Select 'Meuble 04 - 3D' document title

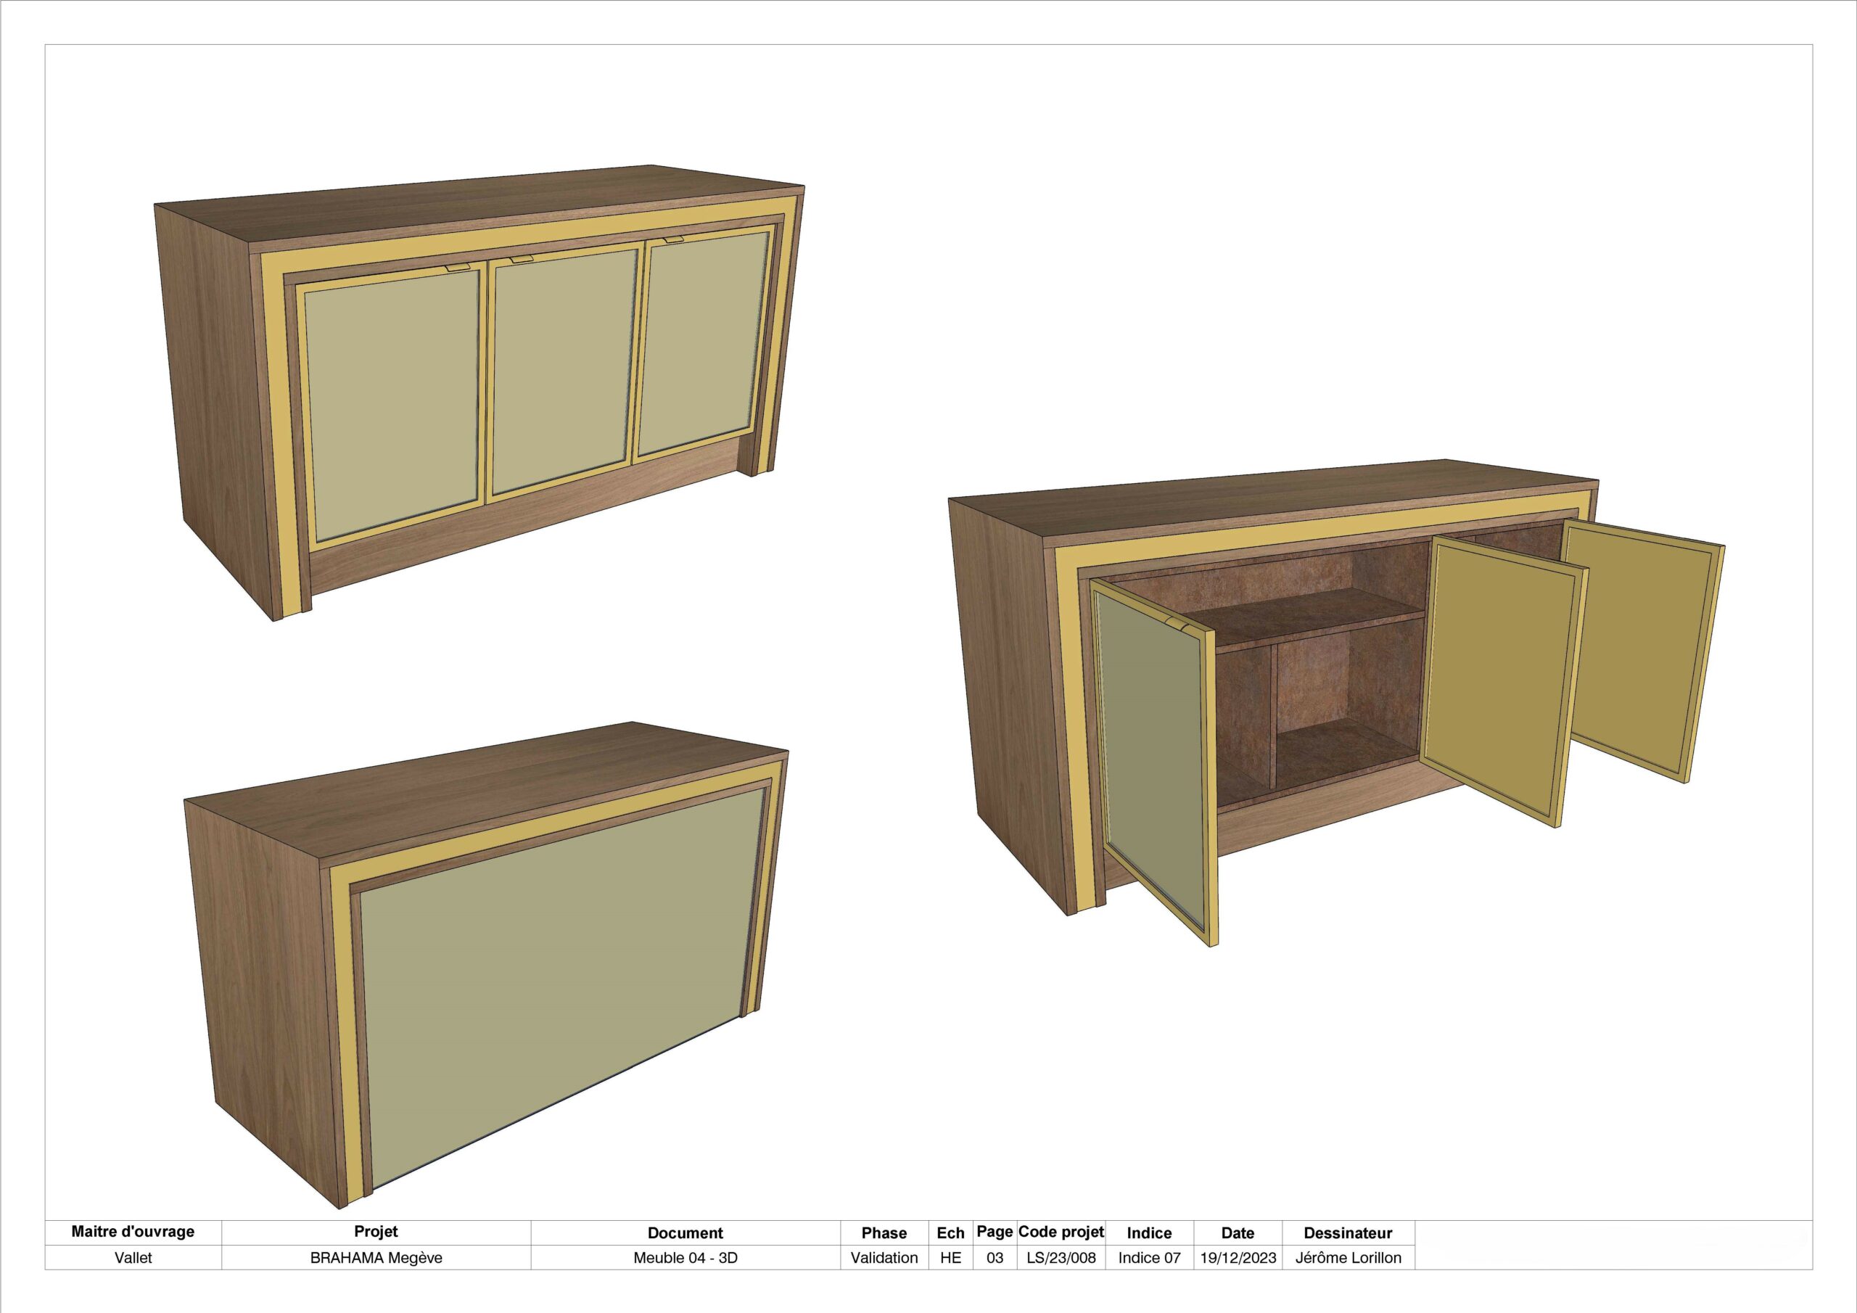685,1258
